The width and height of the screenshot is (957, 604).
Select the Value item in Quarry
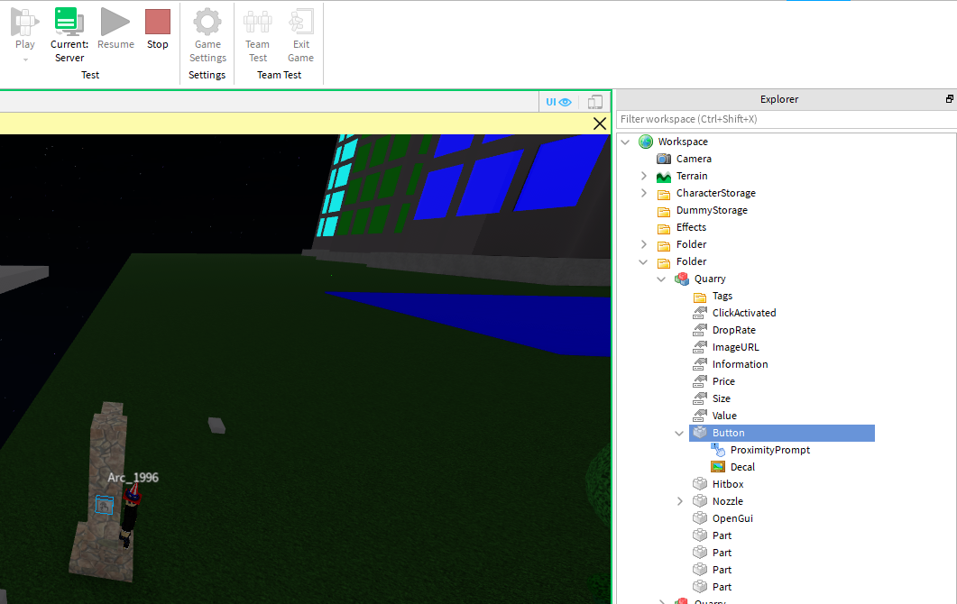pyautogui.click(x=724, y=416)
